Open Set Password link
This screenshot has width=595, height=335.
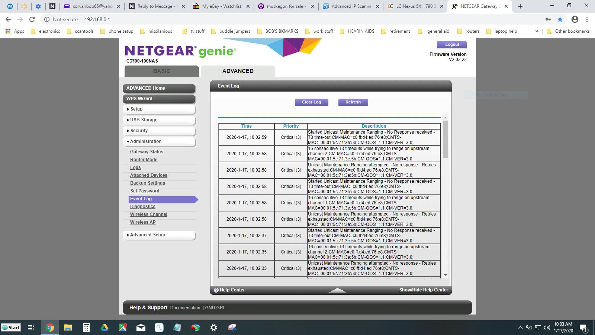tap(145, 191)
